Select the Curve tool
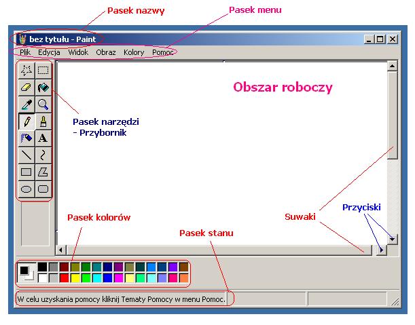Image resolution: width=415 pixels, height=325 pixels. point(43,155)
